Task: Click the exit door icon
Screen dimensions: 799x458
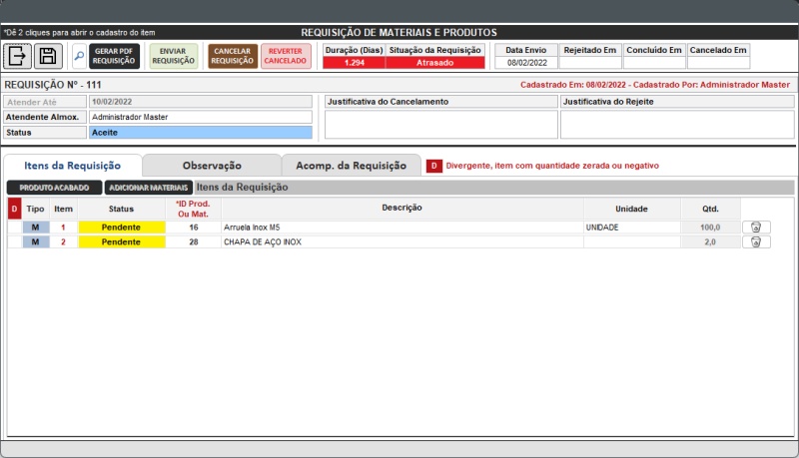Action: pos(18,56)
